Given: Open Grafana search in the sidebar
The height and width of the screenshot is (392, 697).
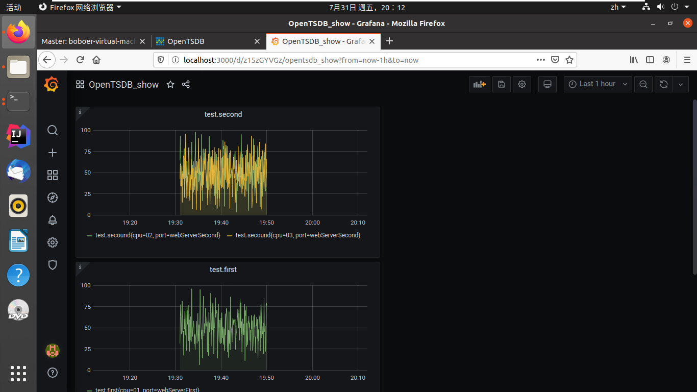Looking at the screenshot, I should 52,130.
